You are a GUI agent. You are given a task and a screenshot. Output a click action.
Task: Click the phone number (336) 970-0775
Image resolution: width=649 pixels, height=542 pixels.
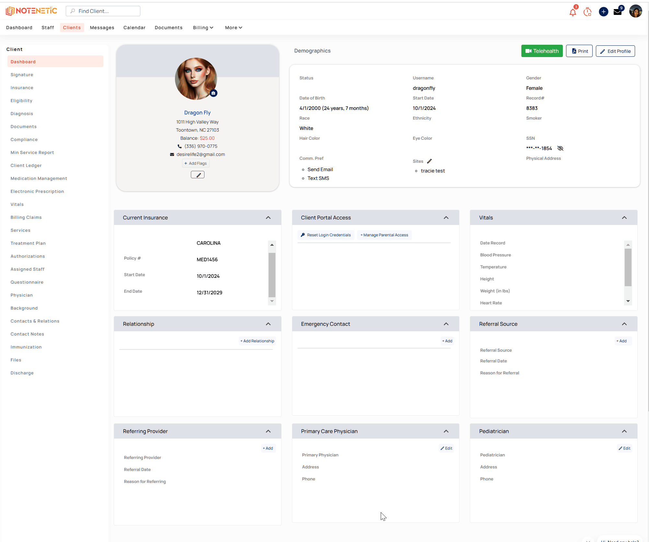[x=201, y=146]
